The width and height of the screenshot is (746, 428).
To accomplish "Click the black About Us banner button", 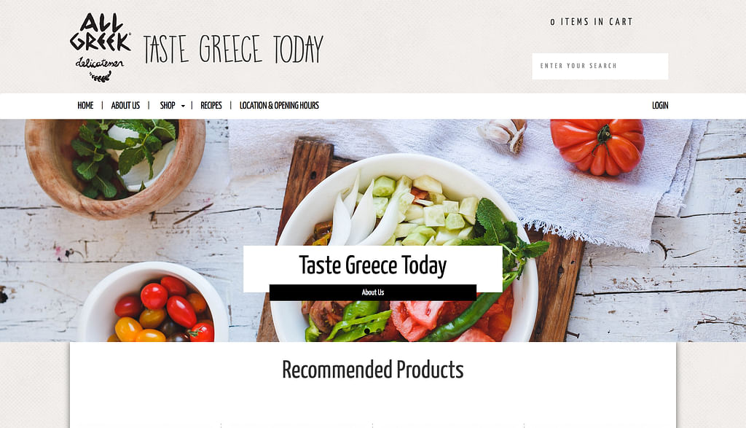I will [372, 292].
